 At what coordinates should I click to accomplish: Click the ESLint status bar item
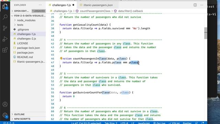click(x=174, y=123)
